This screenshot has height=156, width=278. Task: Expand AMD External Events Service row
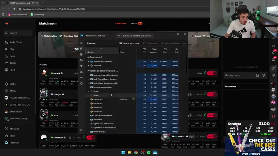pos(88,79)
